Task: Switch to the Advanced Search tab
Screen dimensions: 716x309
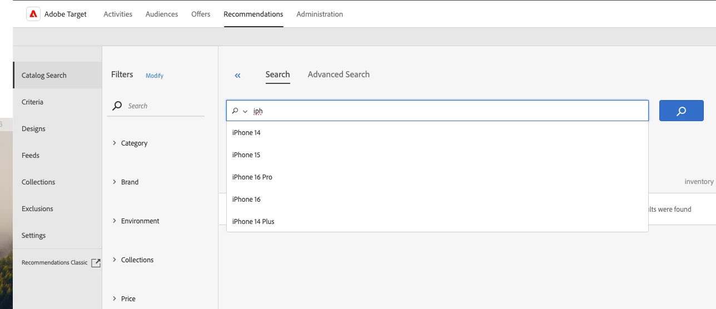Action: [339, 74]
